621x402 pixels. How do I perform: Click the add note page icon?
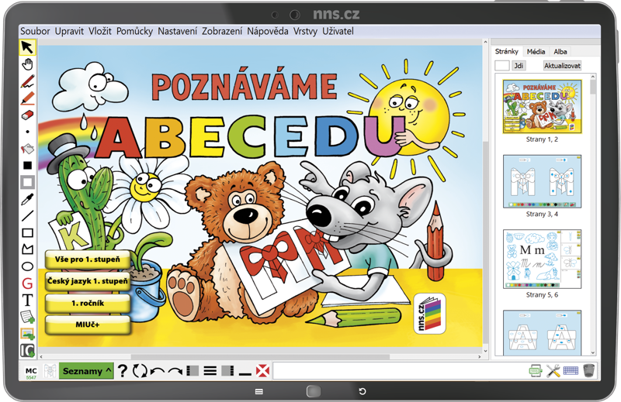(27, 317)
